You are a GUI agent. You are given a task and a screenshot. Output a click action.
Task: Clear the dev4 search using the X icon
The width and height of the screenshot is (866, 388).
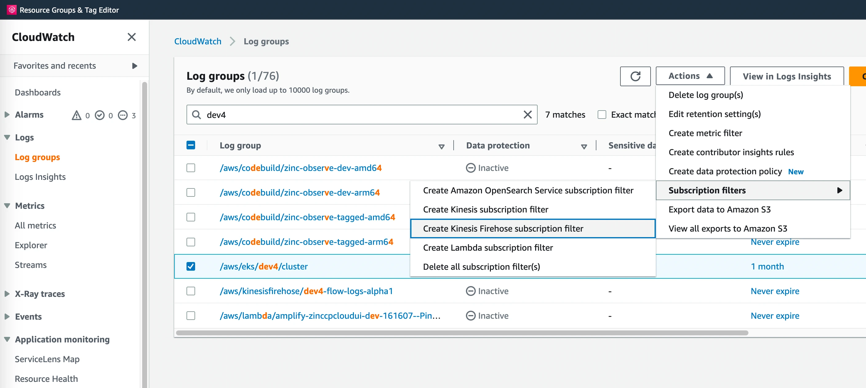point(527,115)
